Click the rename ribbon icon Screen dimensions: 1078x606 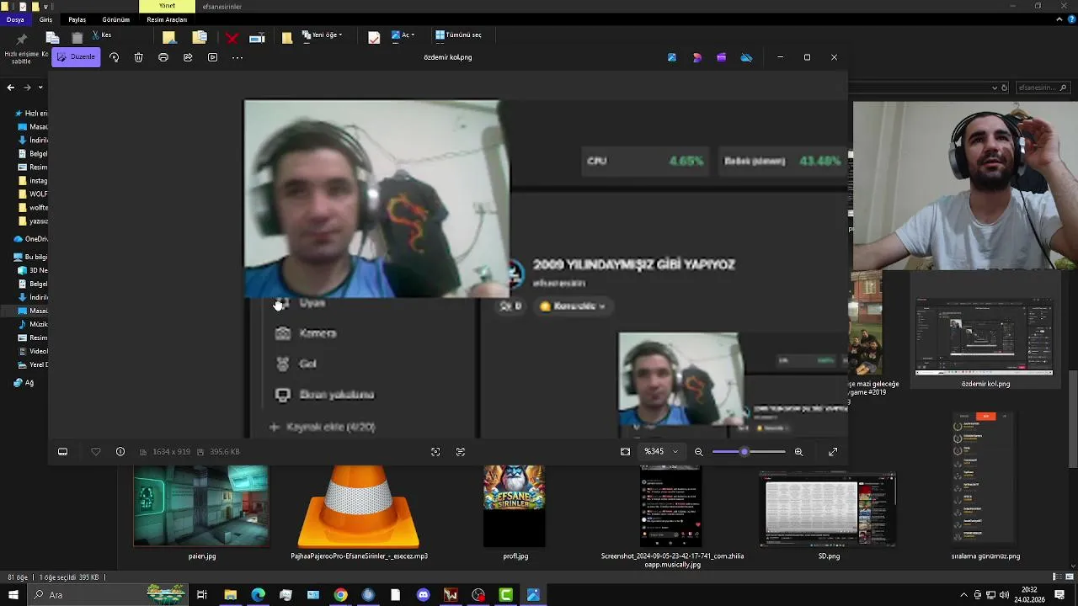coord(257,38)
